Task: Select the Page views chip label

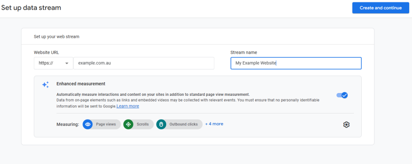Action: coord(106,124)
